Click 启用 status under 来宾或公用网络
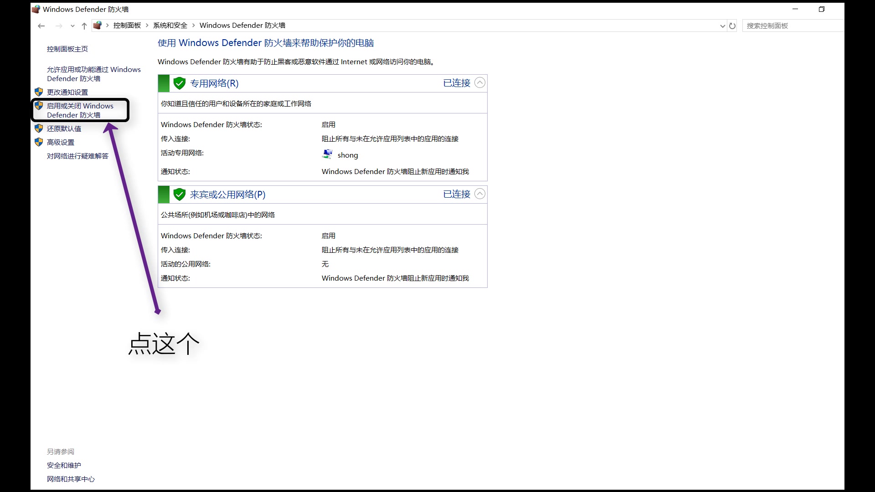 point(329,236)
